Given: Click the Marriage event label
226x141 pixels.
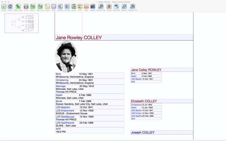Looking at the screenshot, I should (60, 86).
